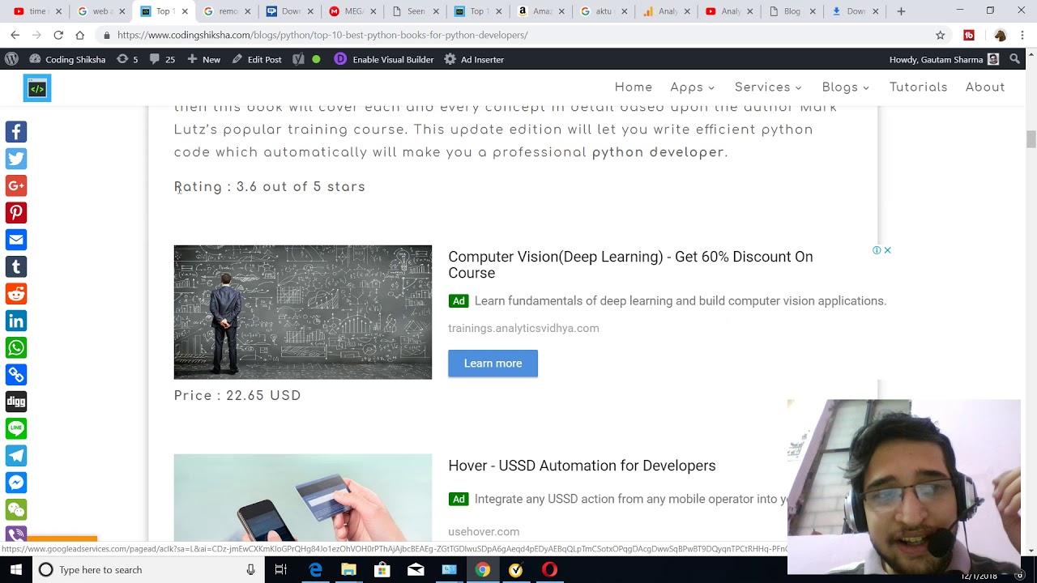This screenshot has height=583, width=1037.
Task: Close the Computer Vision advertisement
Action: 887,250
